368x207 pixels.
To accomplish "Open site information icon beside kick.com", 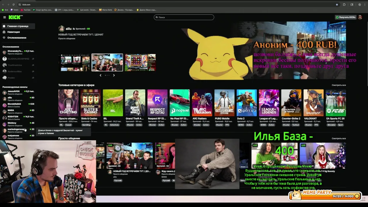I will click(x=20, y=5).
